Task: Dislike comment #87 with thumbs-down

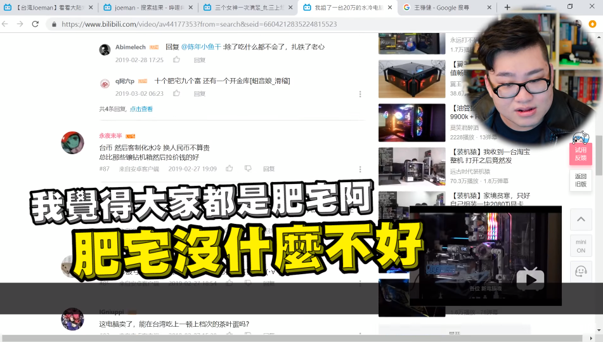Action: [248, 169]
